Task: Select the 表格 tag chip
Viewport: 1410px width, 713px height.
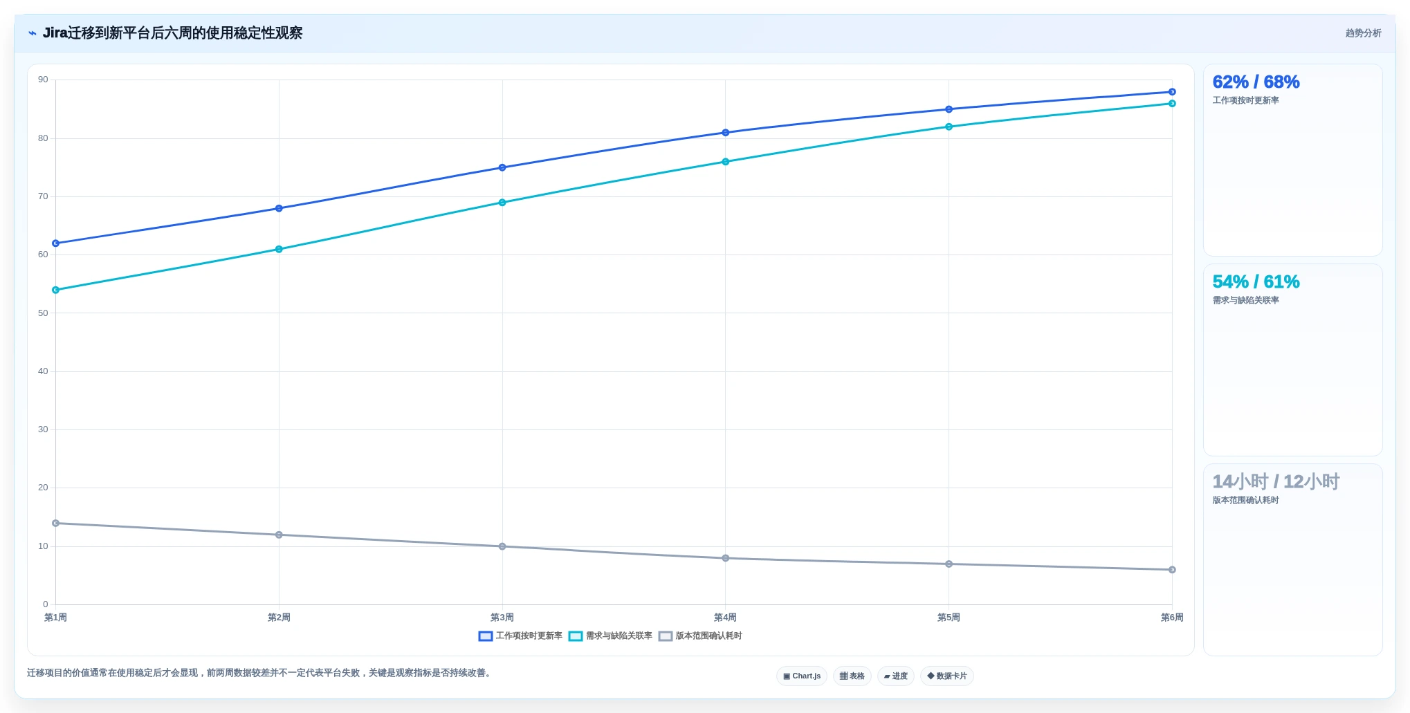Action: 852,676
